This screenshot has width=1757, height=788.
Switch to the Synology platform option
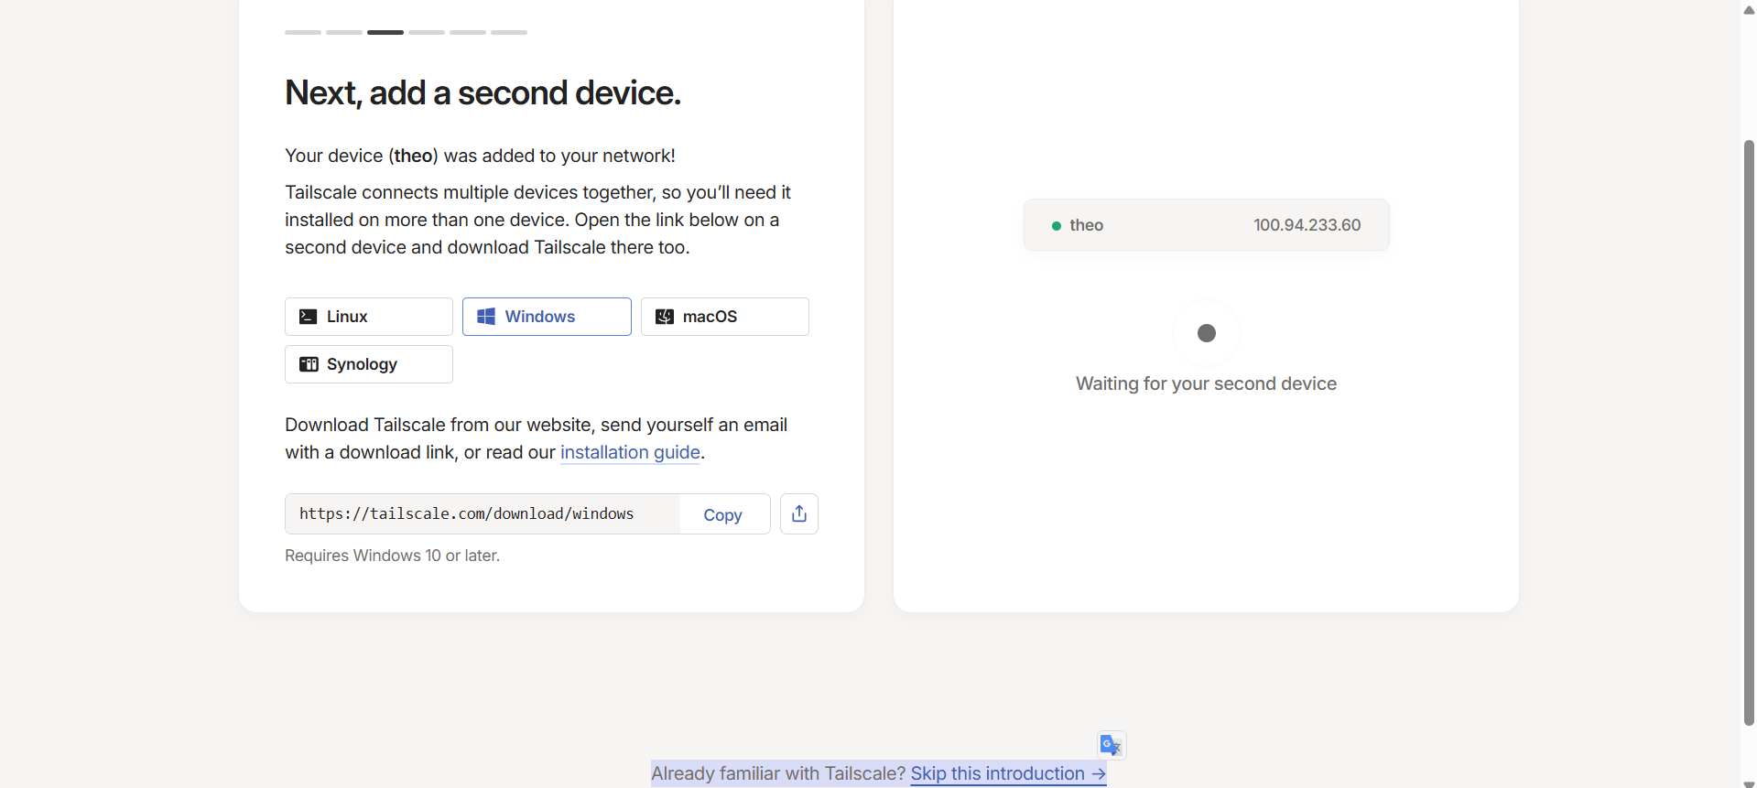point(368,364)
